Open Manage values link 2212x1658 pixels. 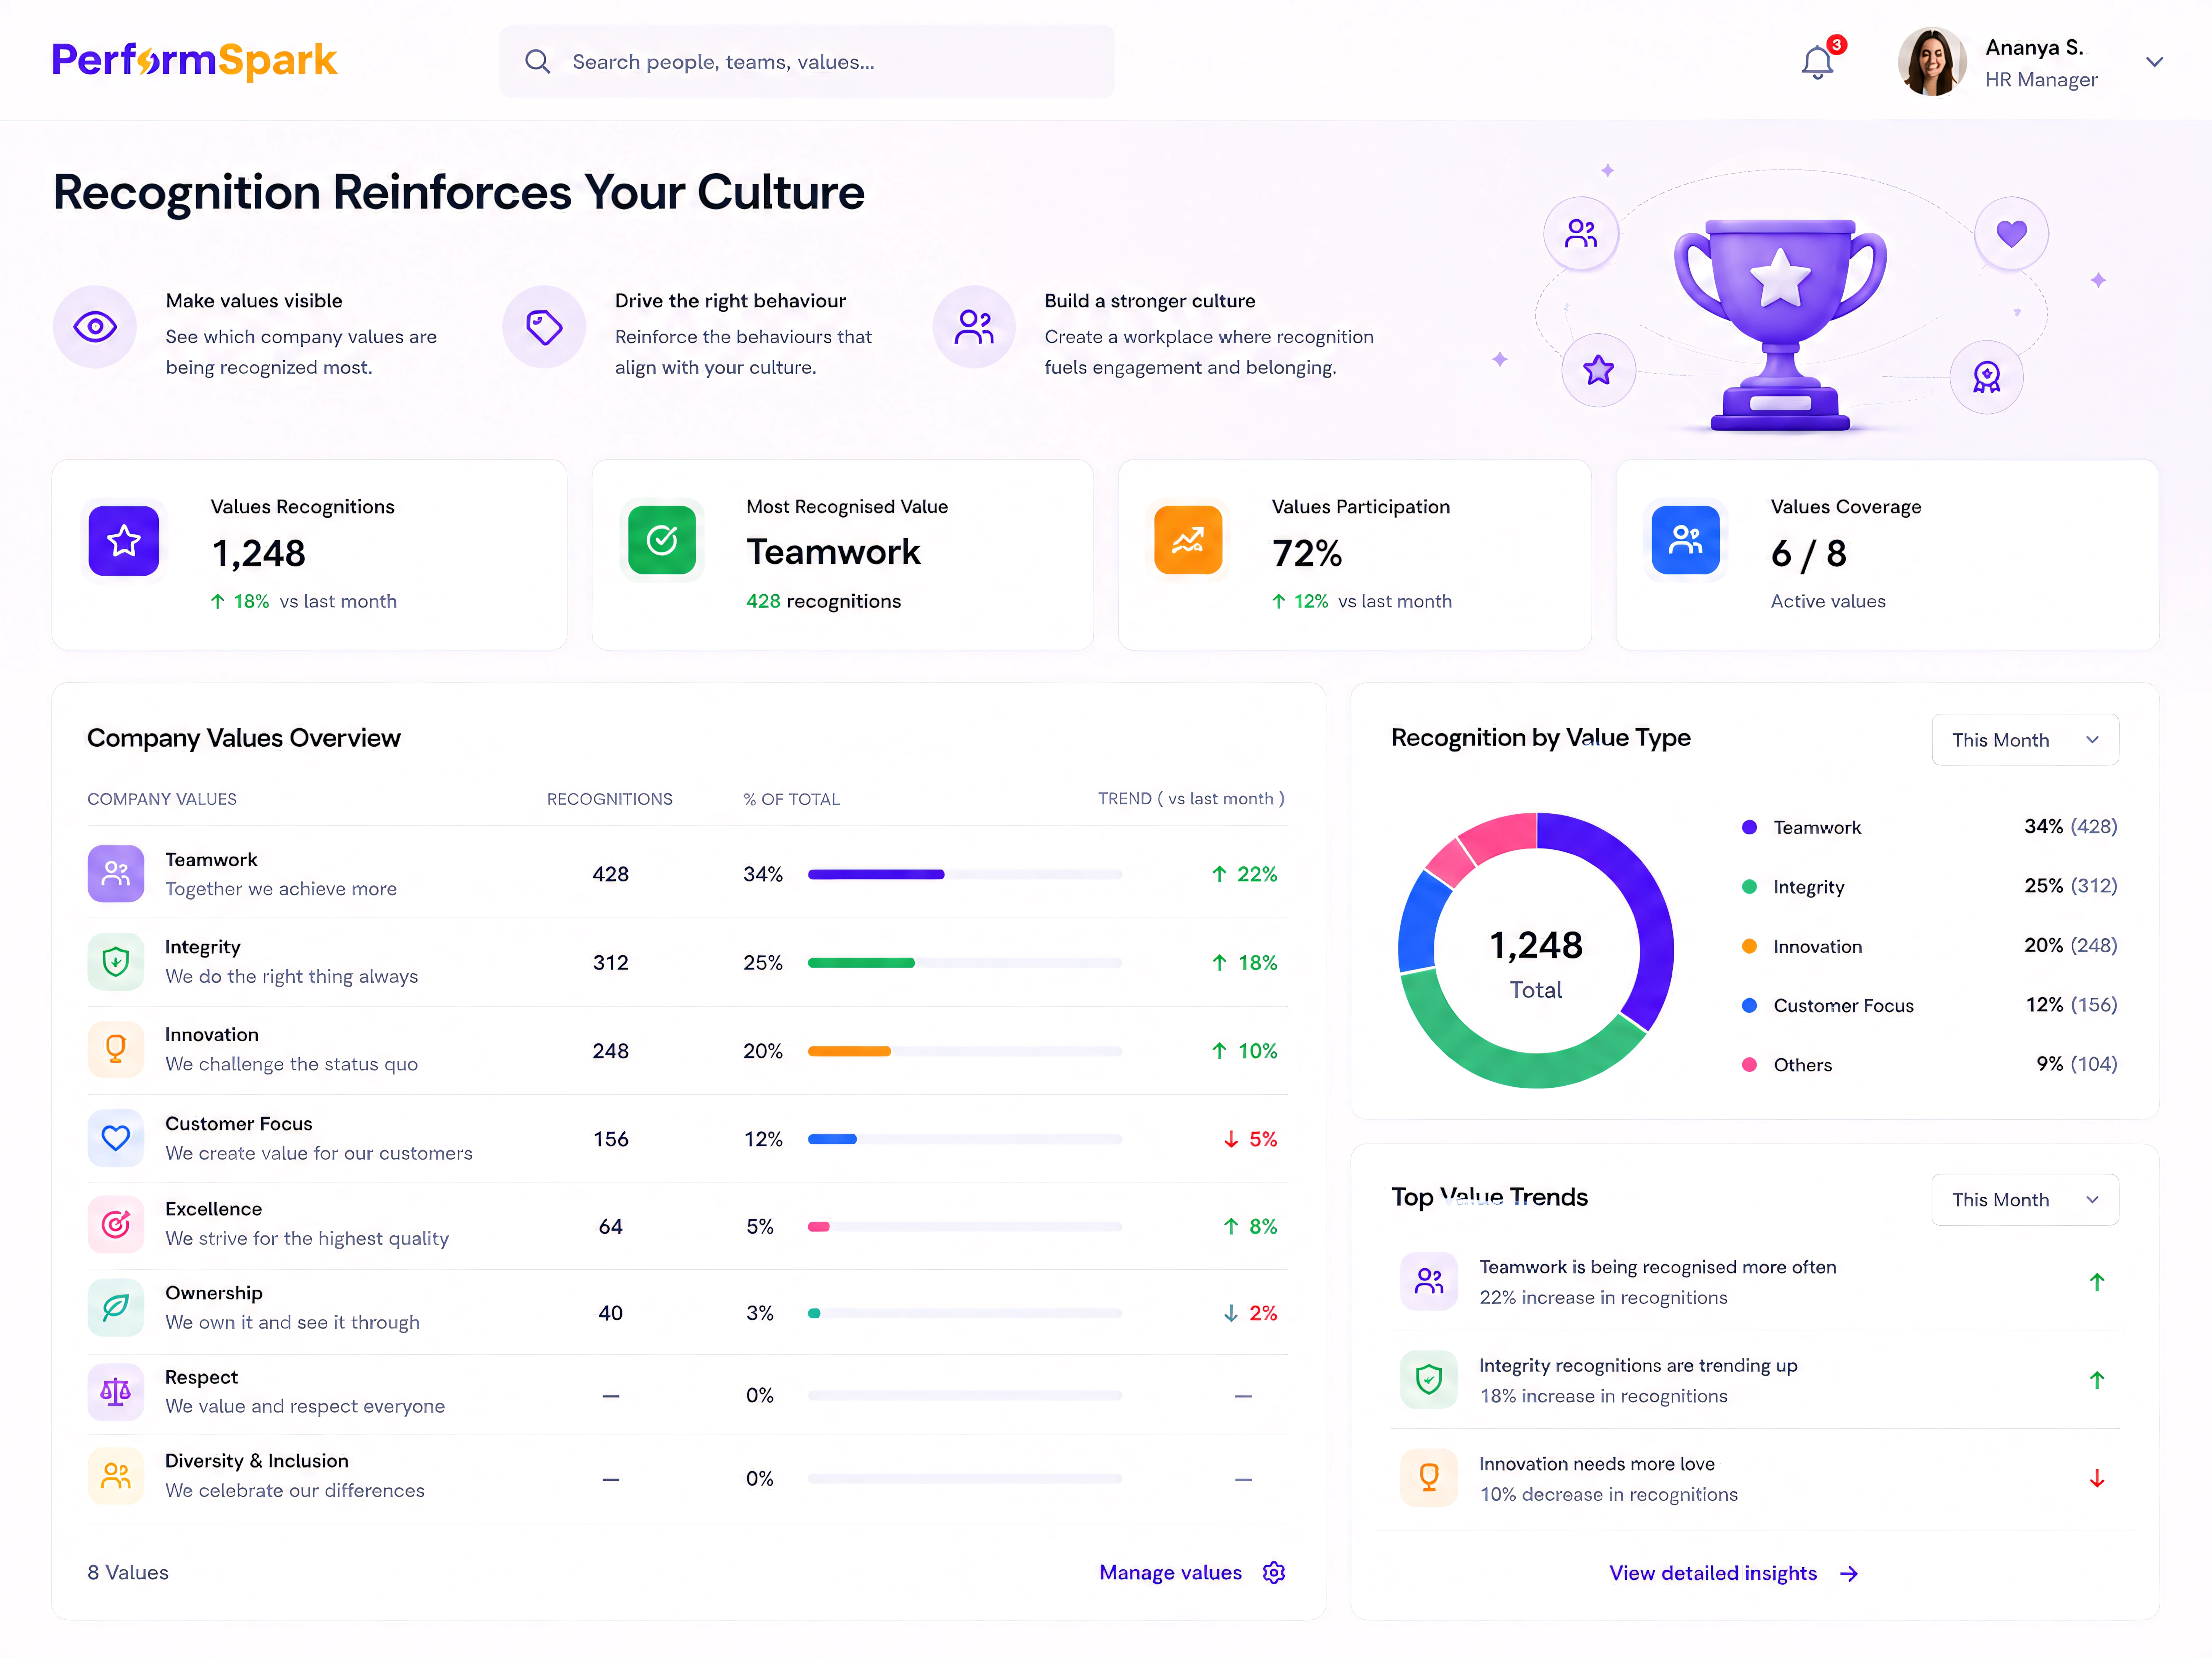point(1170,1573)
